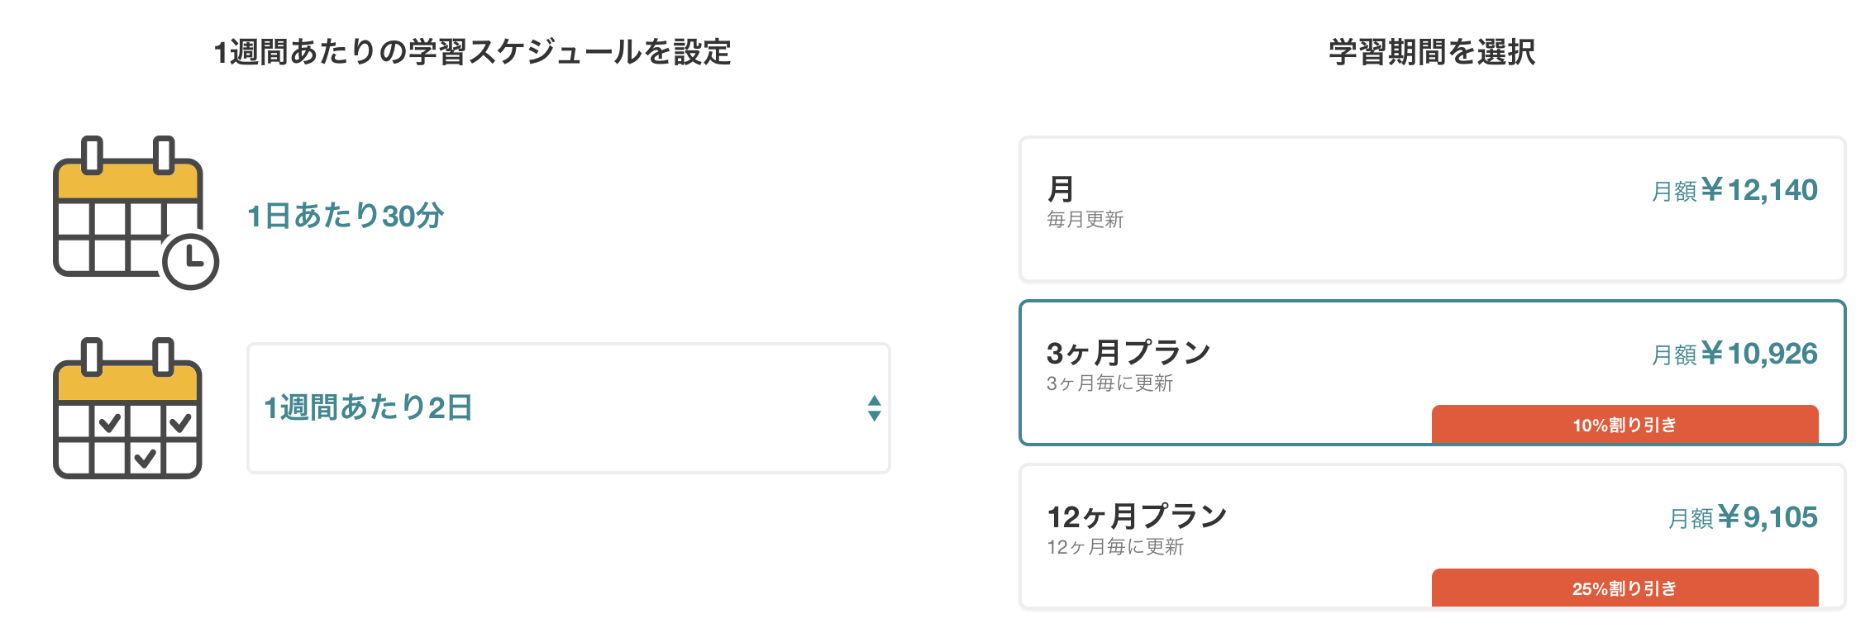
Task: Click the 学習期間を選択 heading
Action: 1432,52
